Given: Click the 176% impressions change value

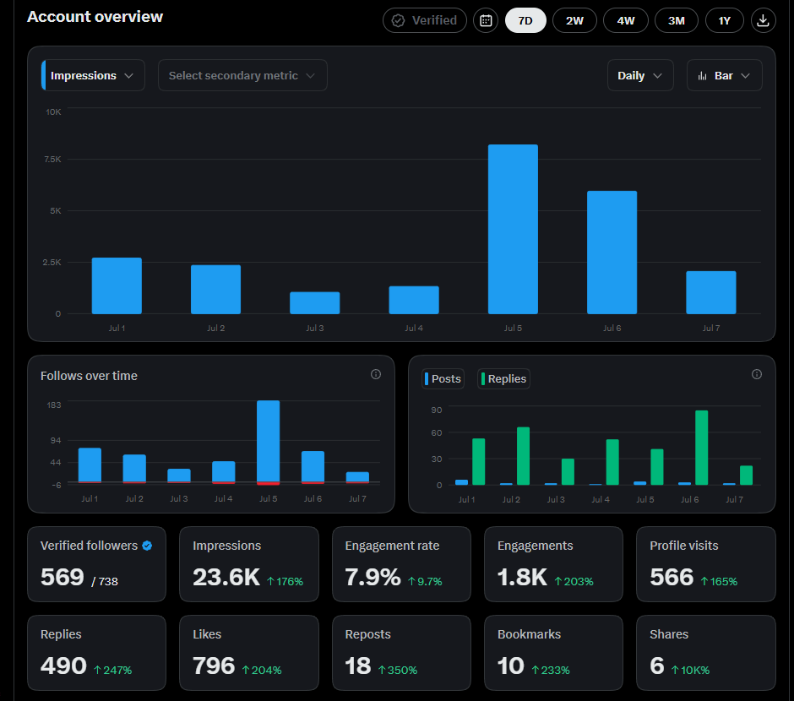Looking at the screenshot, I should tap(286, 582).
